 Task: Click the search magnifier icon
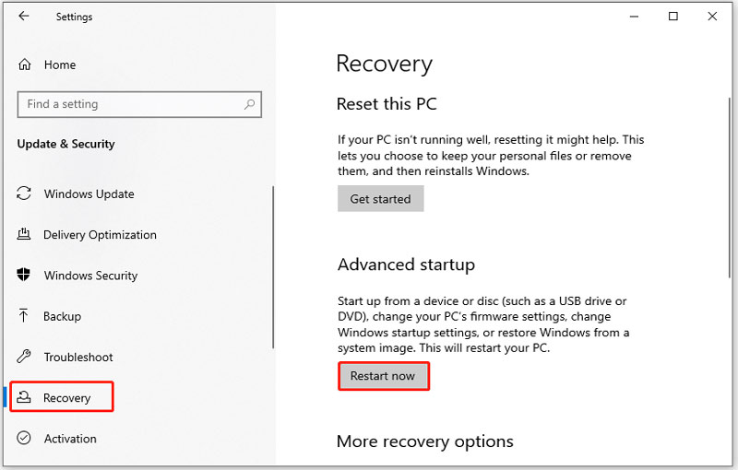pos(247,105)
